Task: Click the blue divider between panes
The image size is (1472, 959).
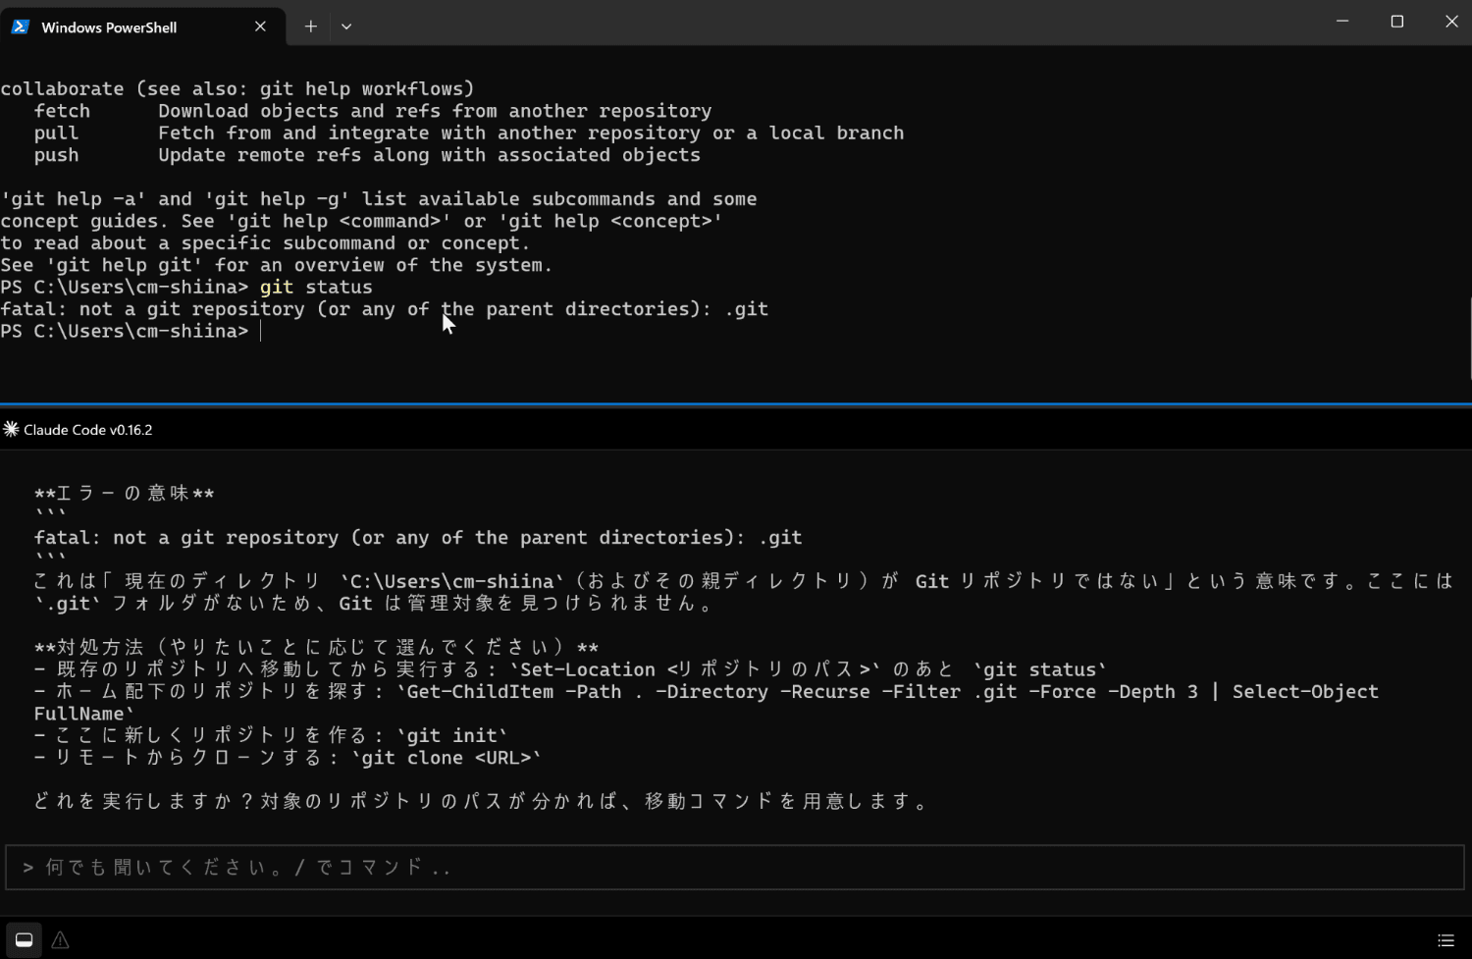Action: click(736, 404)
